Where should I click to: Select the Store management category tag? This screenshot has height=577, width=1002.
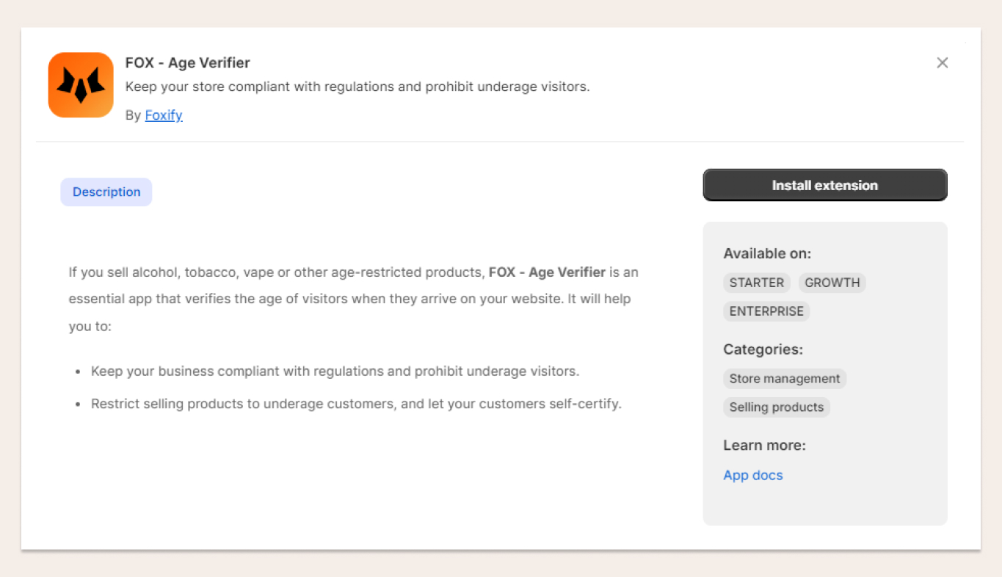point(785,379)
